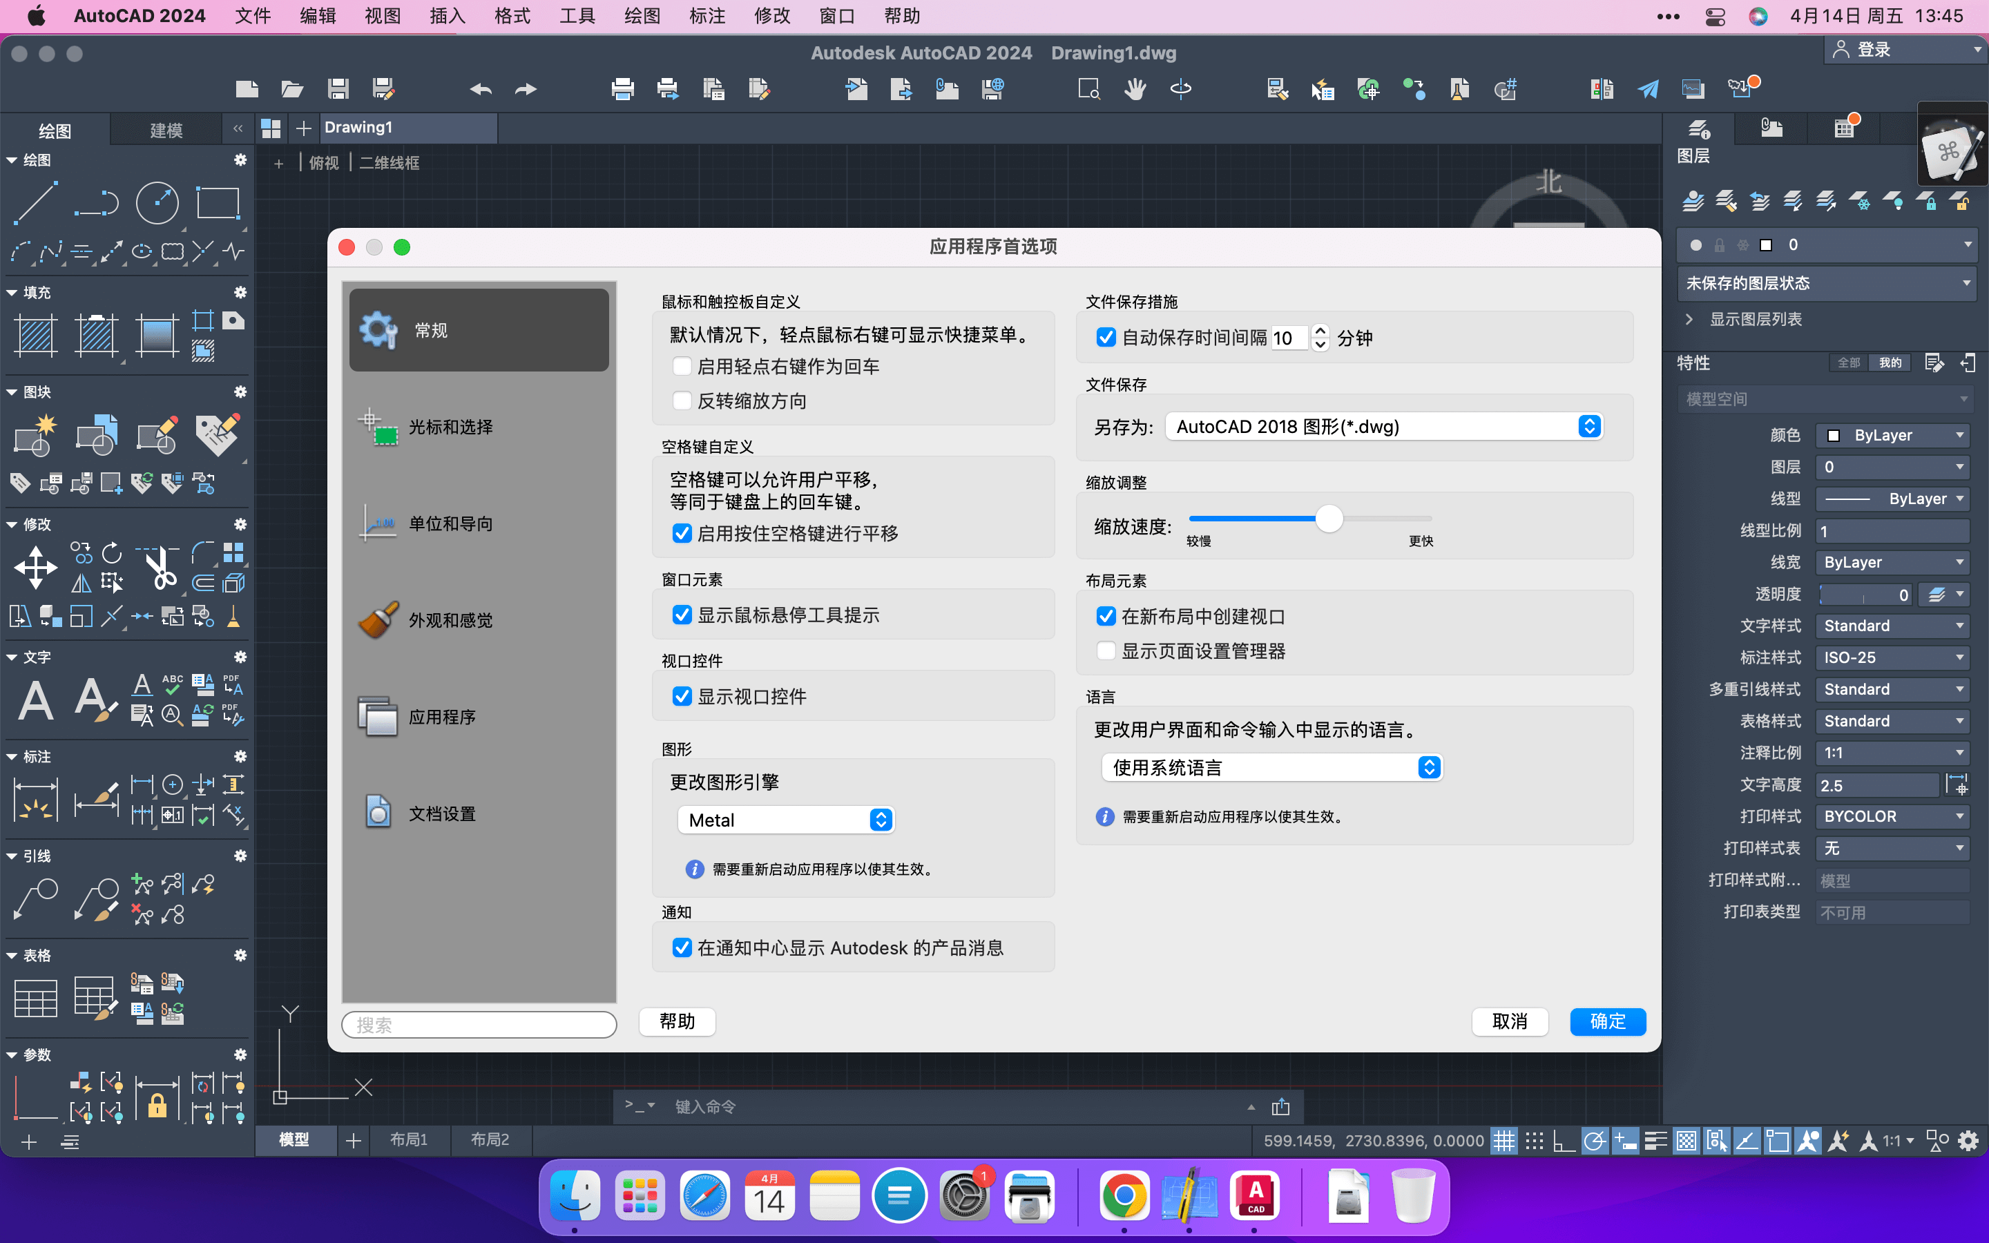Enable tap right-click as Enter checkbox
This screenshot has height=1243, width=1989.
(682, 366)
